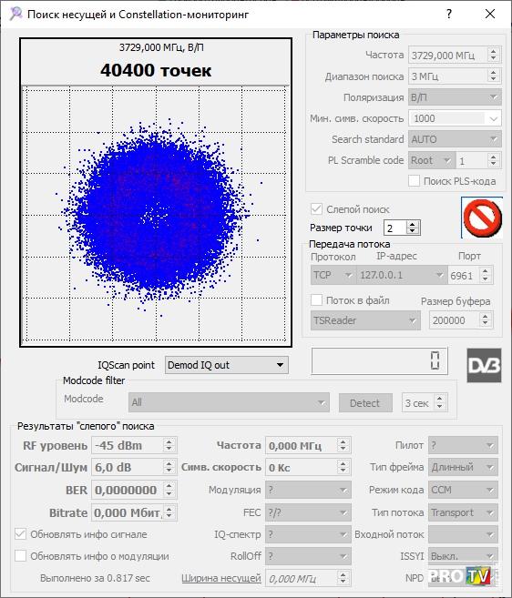Enable Обновлять инфо о модуляции checkbox
The image size is (512, 598).
(20, 555)
